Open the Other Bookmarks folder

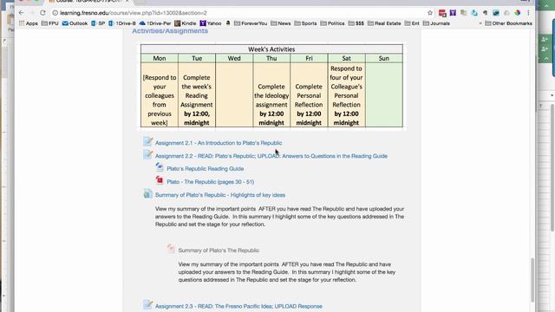(x=509, y=23)
